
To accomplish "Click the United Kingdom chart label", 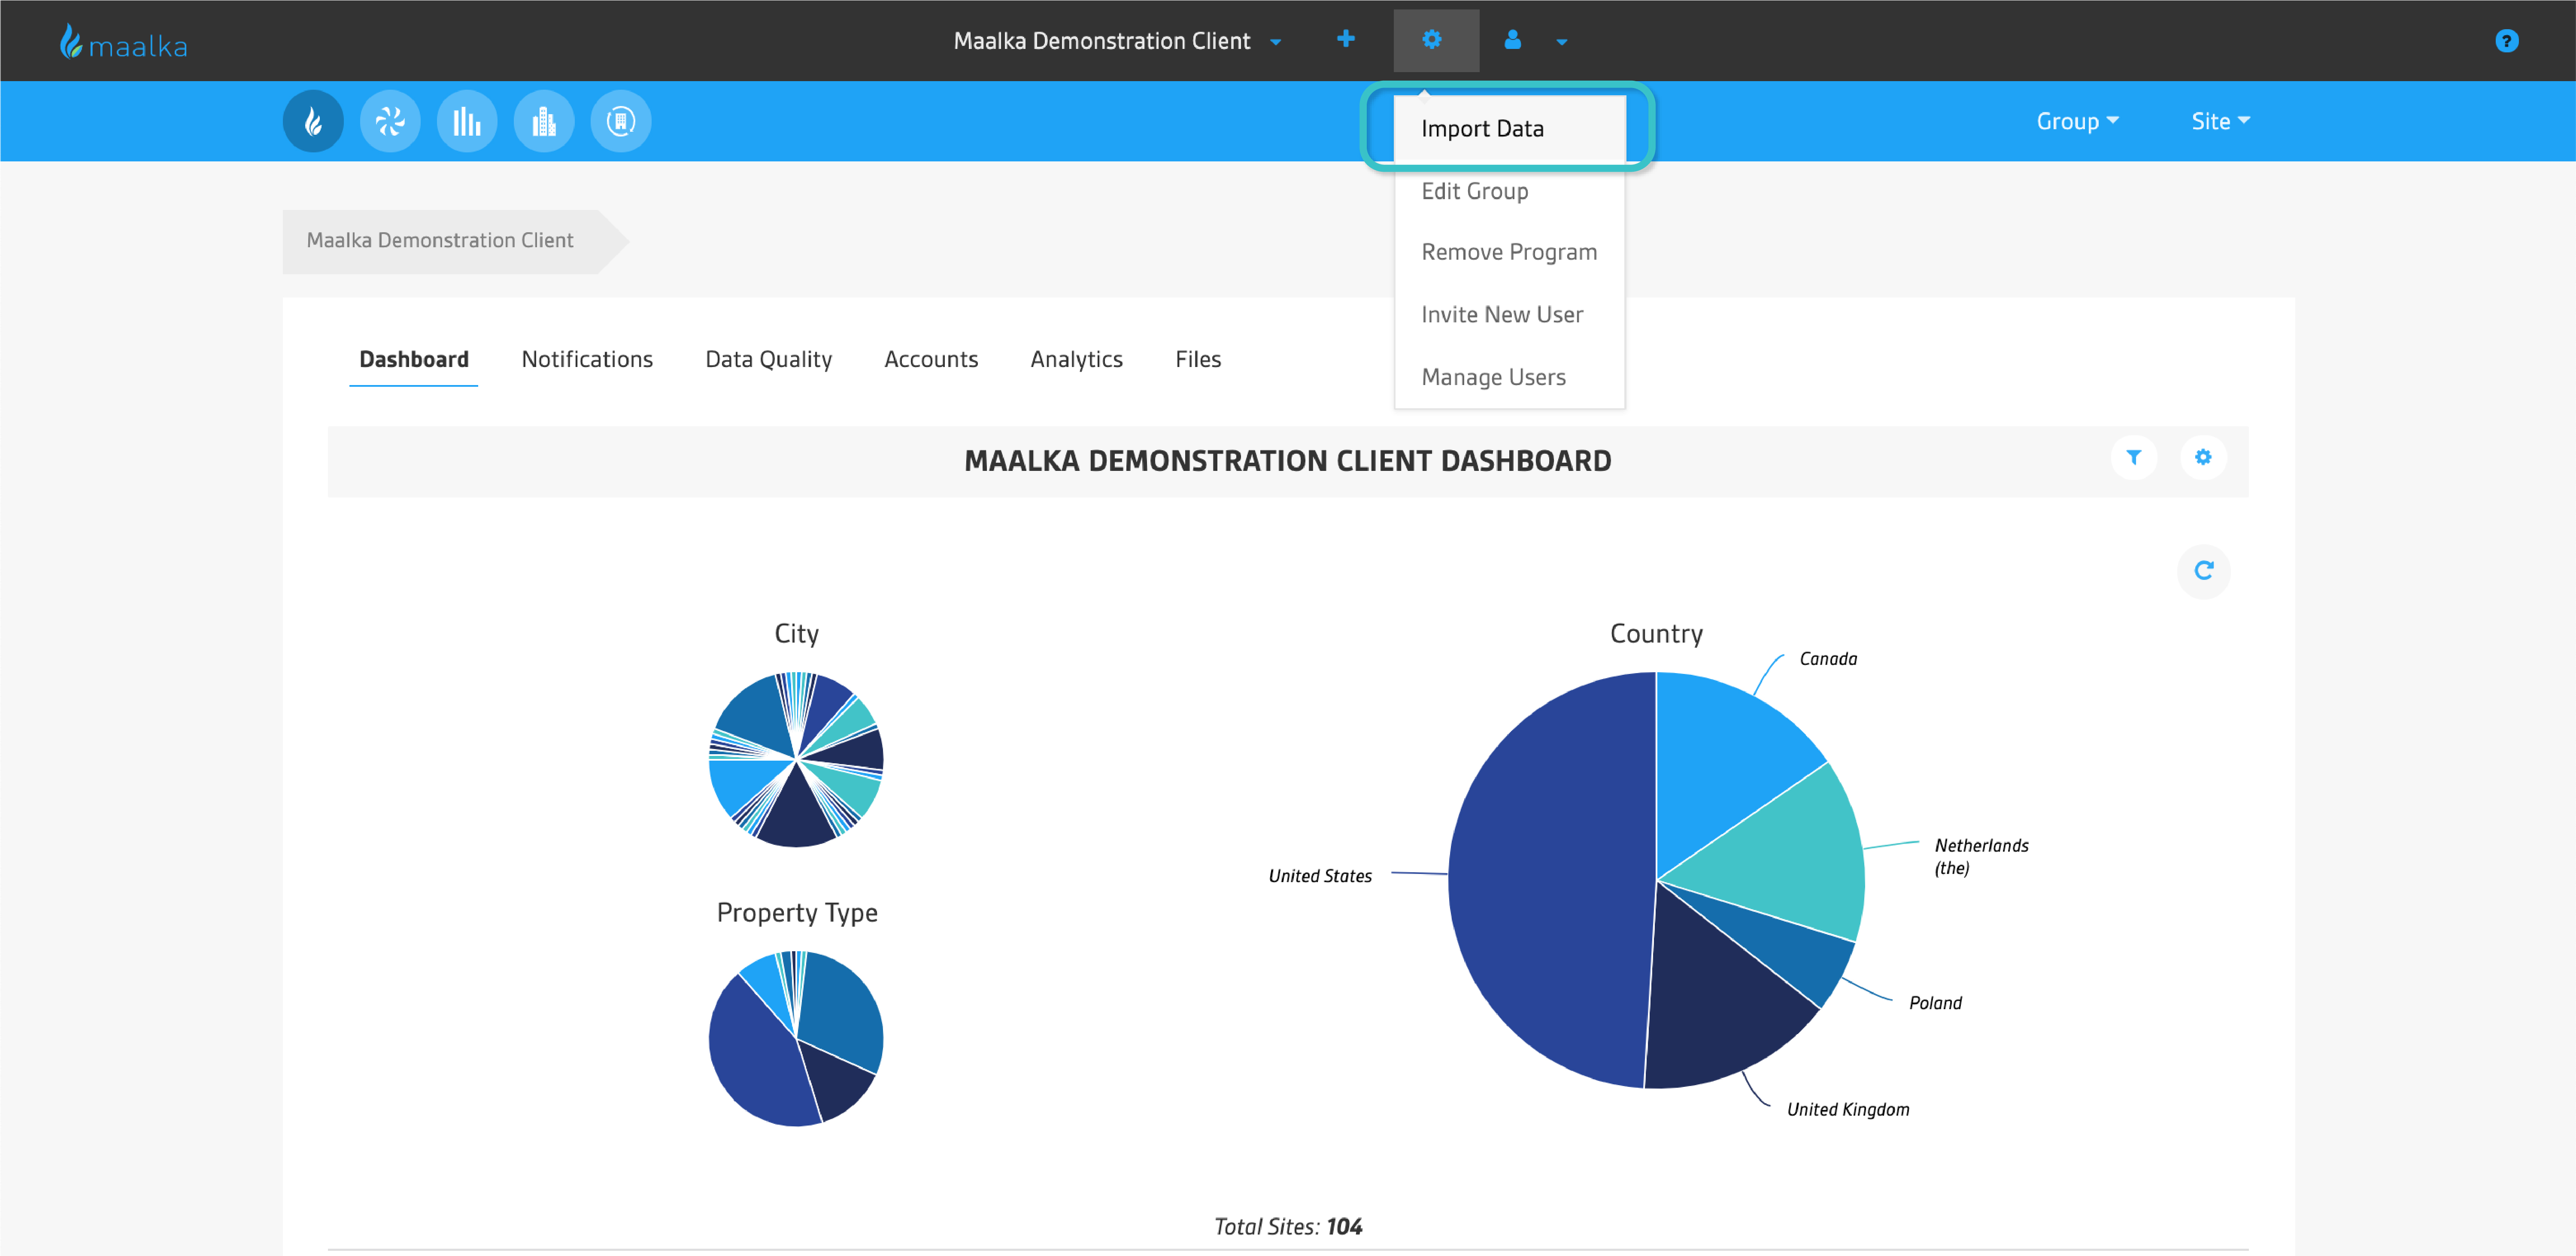I will click(x=1848, y=1110).
